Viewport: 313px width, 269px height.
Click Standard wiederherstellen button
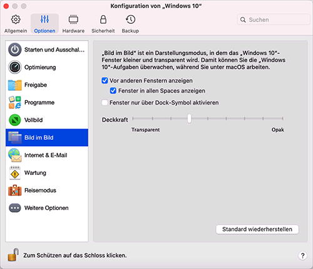[257, 229]
